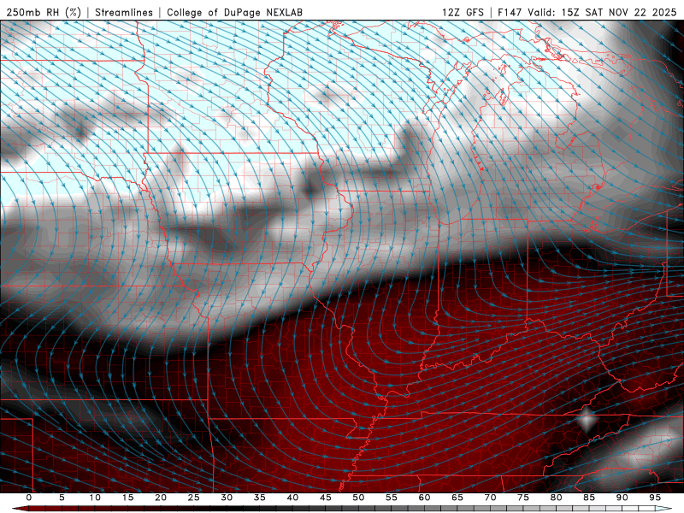Click the '5' colorbar tick label

[x=62, y=498]
